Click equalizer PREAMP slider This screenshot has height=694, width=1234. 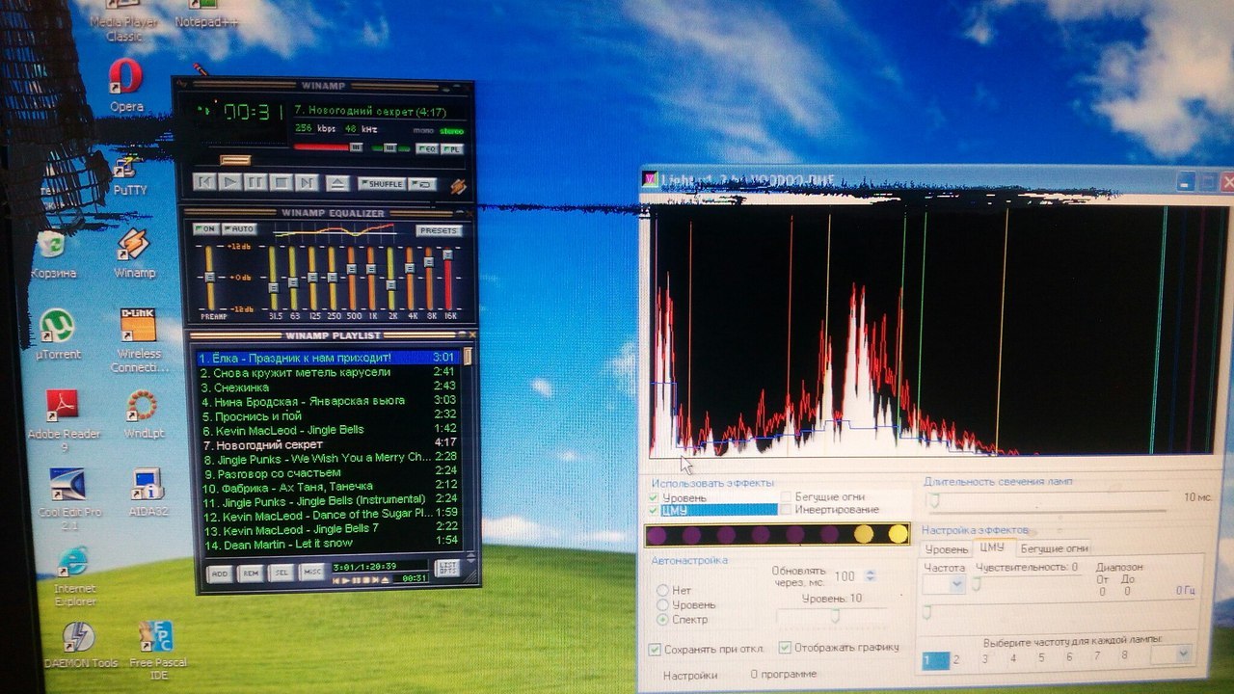click(x=208, y=278)
